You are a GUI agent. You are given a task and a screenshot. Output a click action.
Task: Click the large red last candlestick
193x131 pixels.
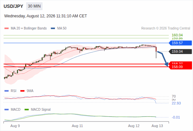[x=156, y=49]
